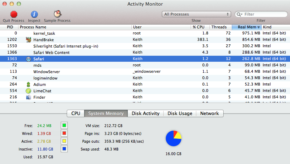
Task: Click the 2.78 GB Active value
Action: click(x=44, y=141)
